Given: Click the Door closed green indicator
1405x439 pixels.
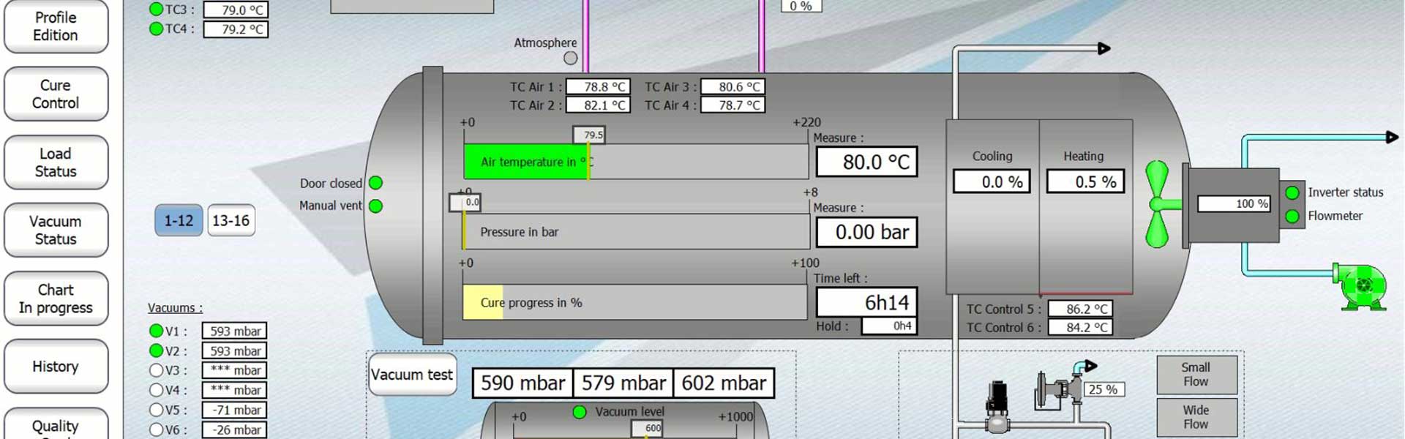Looking at the screenshot, I should [376, 183].
